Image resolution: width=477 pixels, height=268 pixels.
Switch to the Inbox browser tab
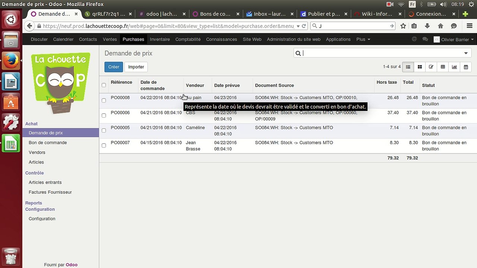(x=270, y=14)
